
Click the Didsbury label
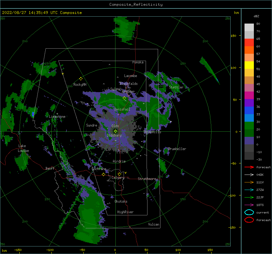(x=114, y=135)
